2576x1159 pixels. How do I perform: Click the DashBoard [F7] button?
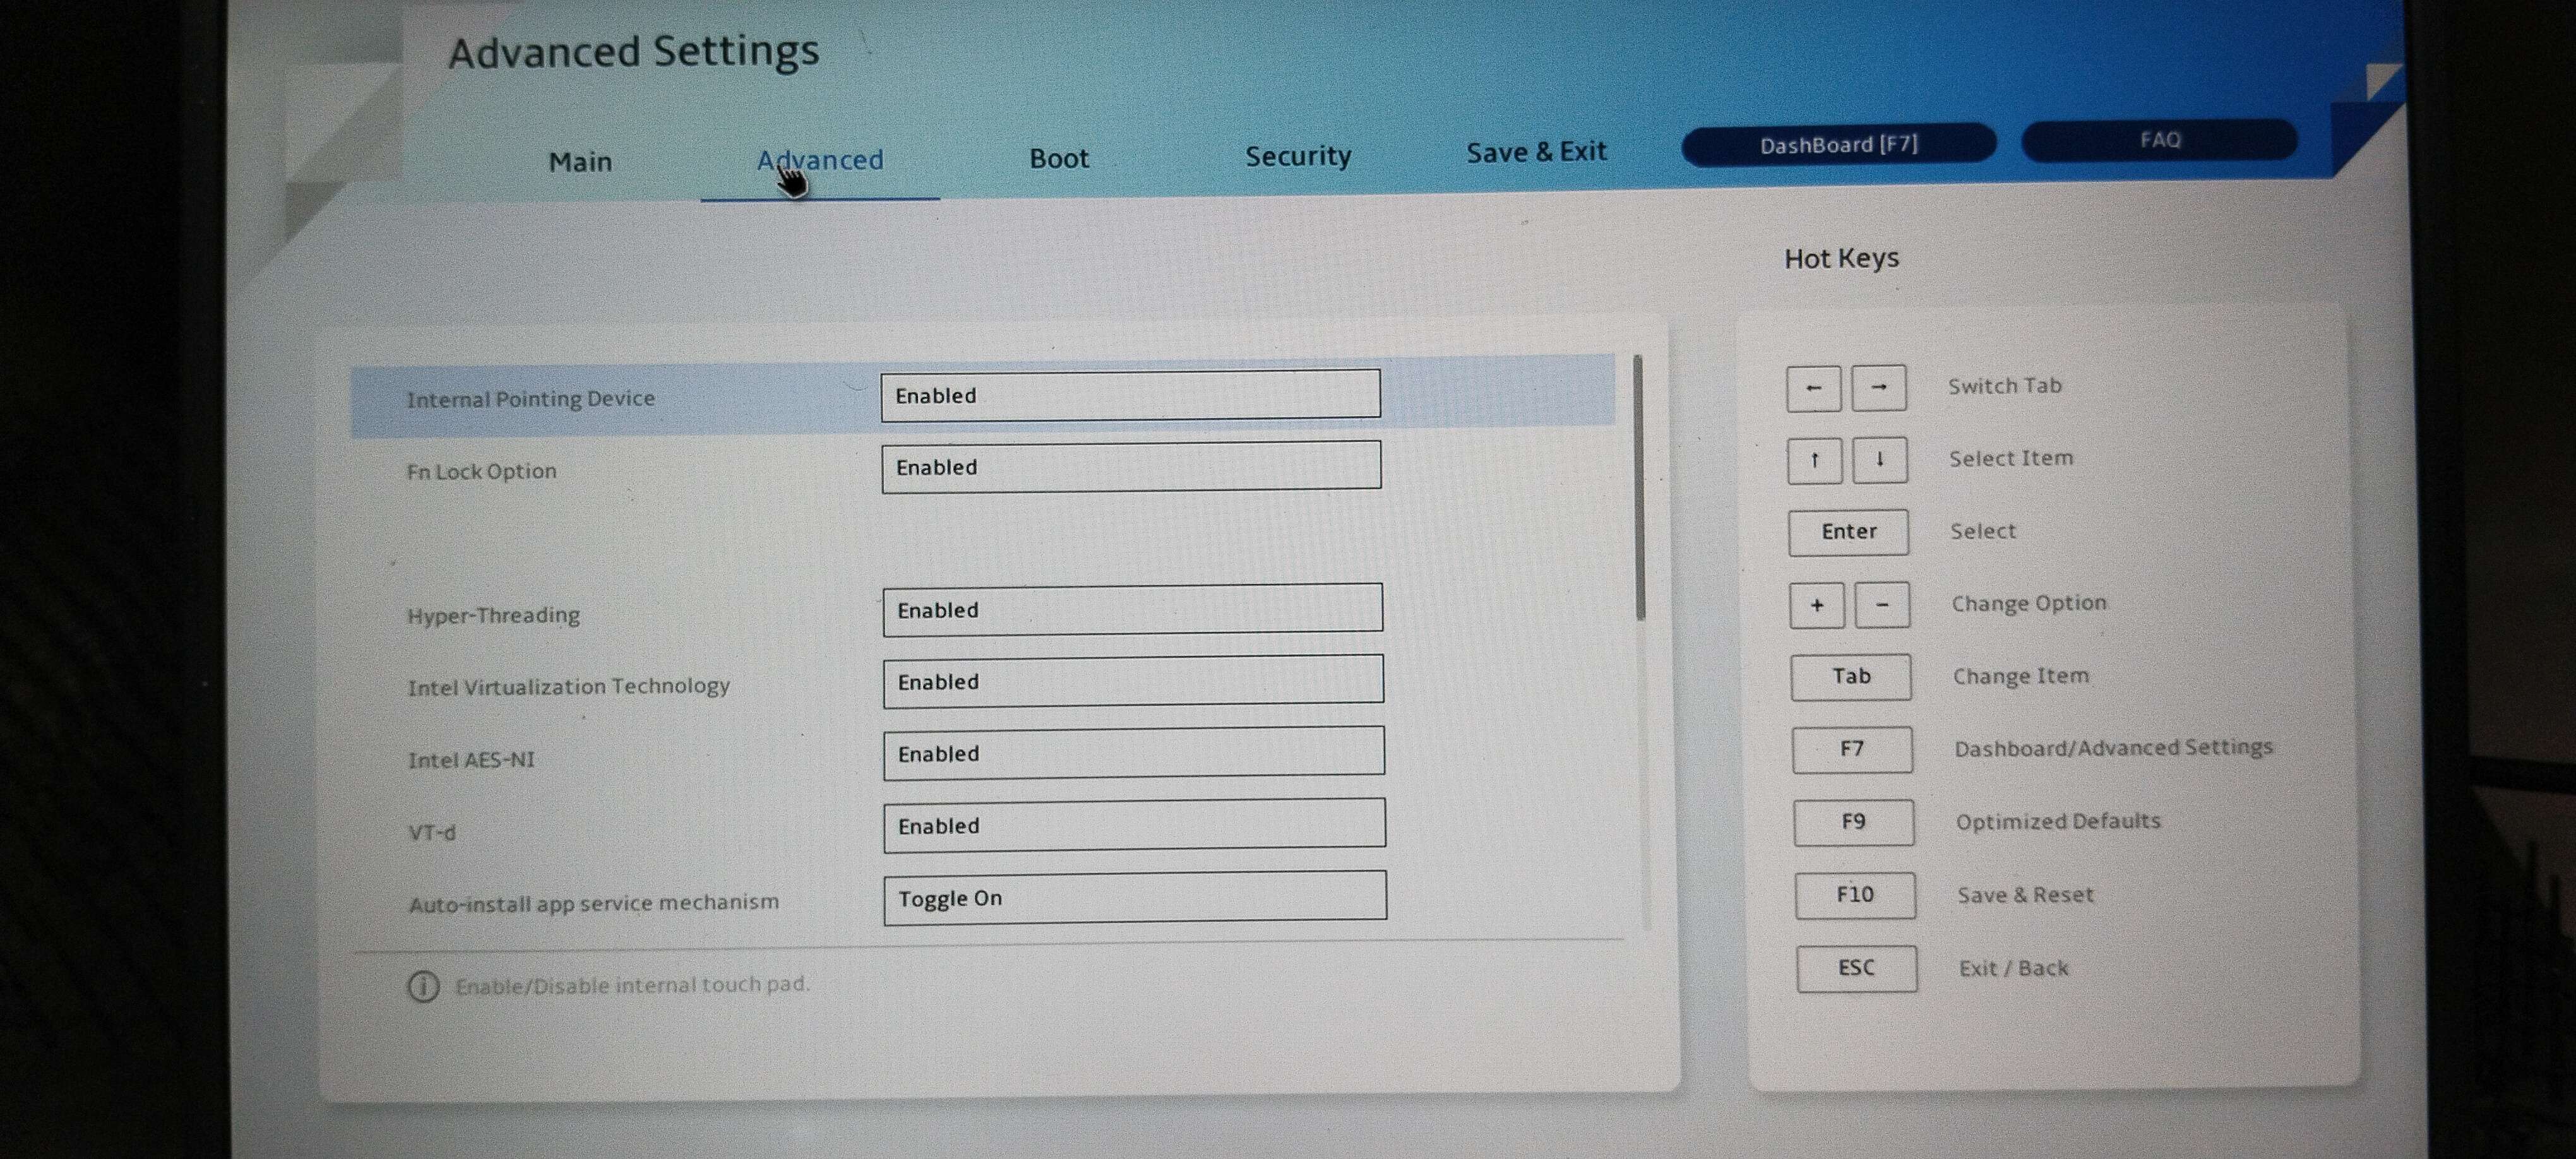[1838, 145]
